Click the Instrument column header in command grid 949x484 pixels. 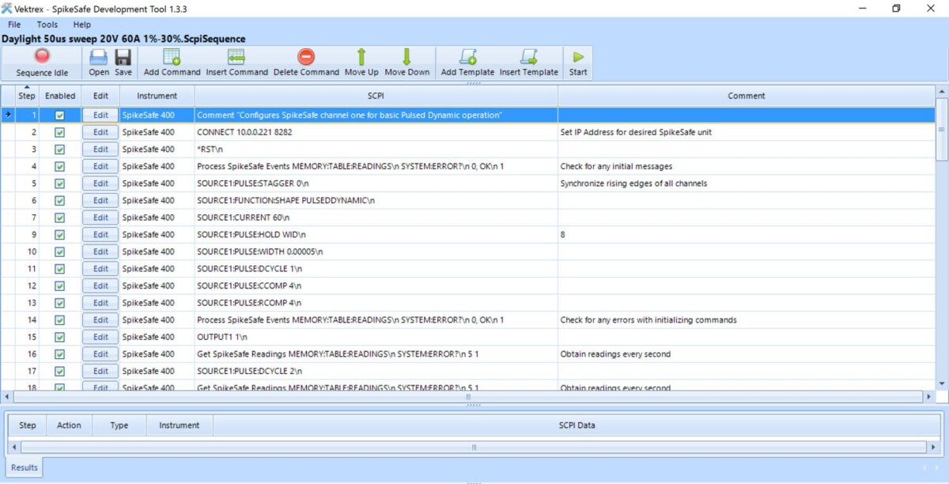coord(157,96)
